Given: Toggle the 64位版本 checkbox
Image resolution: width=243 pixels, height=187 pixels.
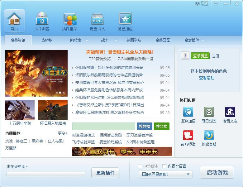Looking at the screenshot, I should [x=140, y=166].
